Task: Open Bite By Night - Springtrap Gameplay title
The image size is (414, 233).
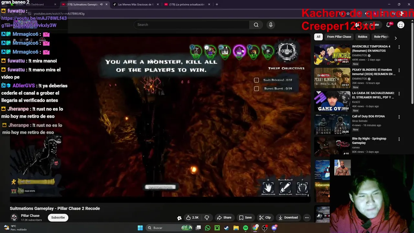Action: coord(369,140)
